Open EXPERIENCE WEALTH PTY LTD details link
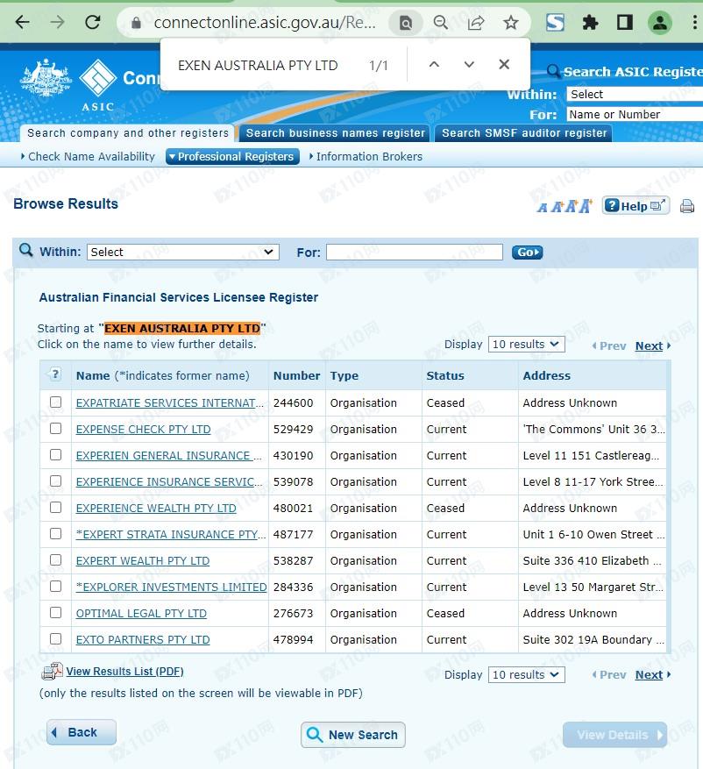This screenshot has width=703, height=769. [x=156, y=508]
